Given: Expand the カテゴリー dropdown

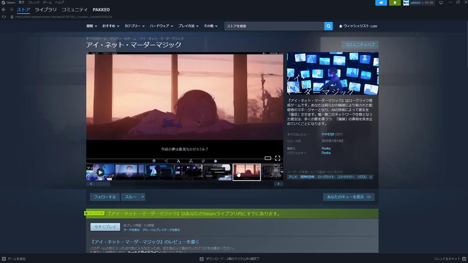Looking at the screenshot, I should tap(135, 26).
